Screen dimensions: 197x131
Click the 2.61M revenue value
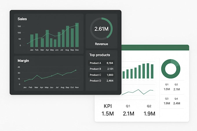[x=101, y=29]
